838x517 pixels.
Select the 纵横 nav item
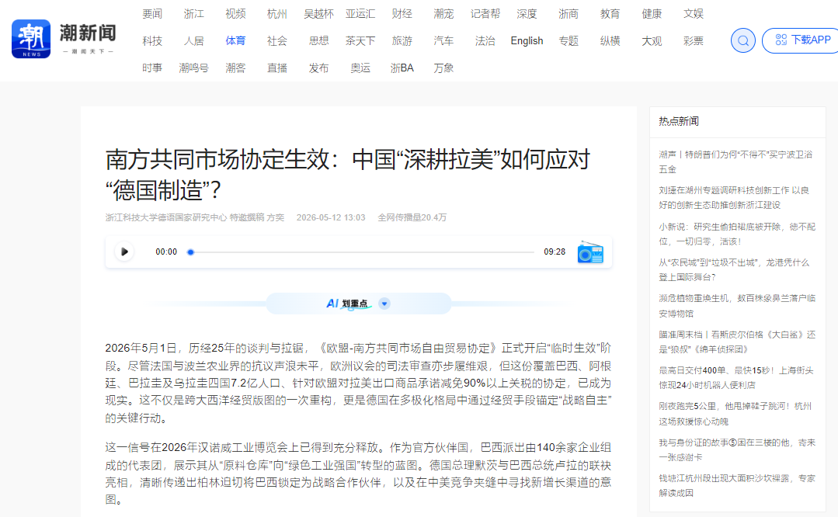pos(610,41)
